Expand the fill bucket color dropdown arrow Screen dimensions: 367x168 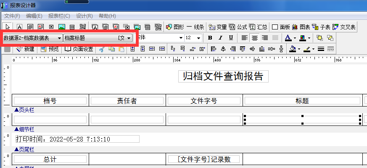click(299, 49)
